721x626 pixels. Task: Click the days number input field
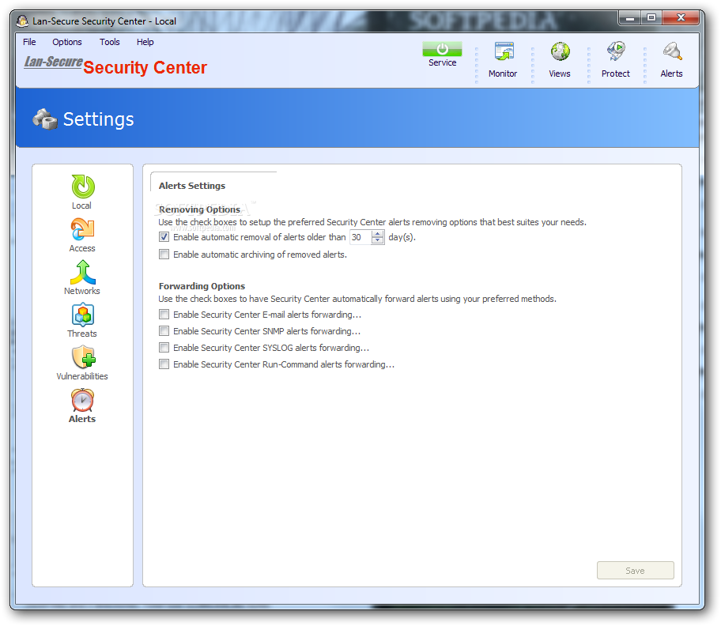[360, 237]
